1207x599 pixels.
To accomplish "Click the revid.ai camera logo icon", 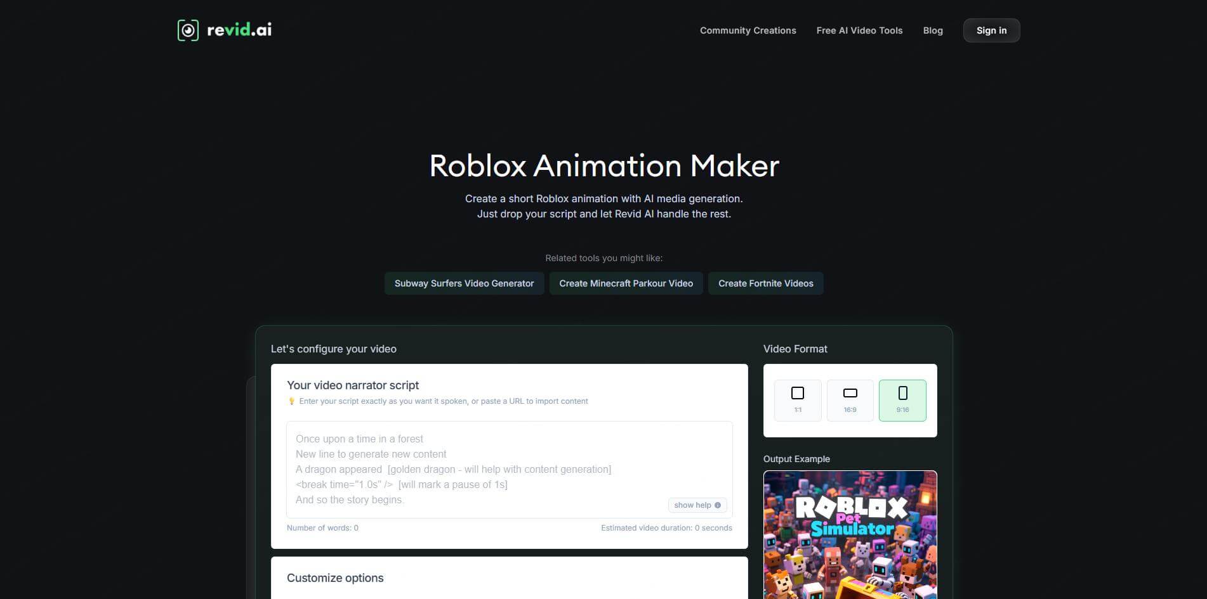I will (x=187, y=29).
